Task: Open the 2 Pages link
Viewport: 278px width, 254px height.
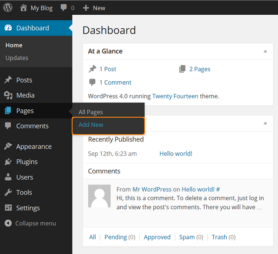Action: click(x=200, y=69)
